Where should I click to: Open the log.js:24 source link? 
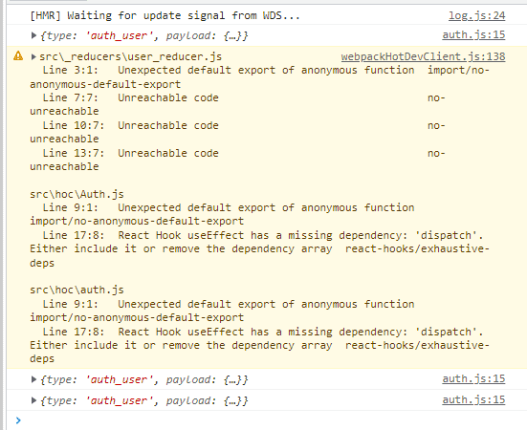point(476,15)
